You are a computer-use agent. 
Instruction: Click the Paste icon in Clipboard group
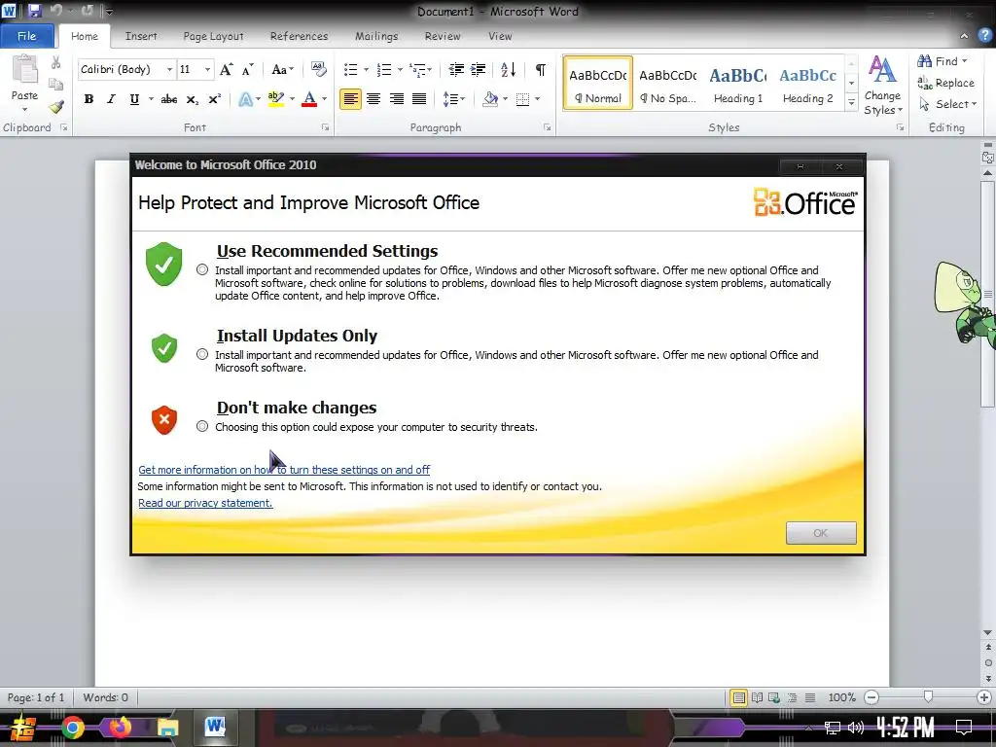point(24,70)
